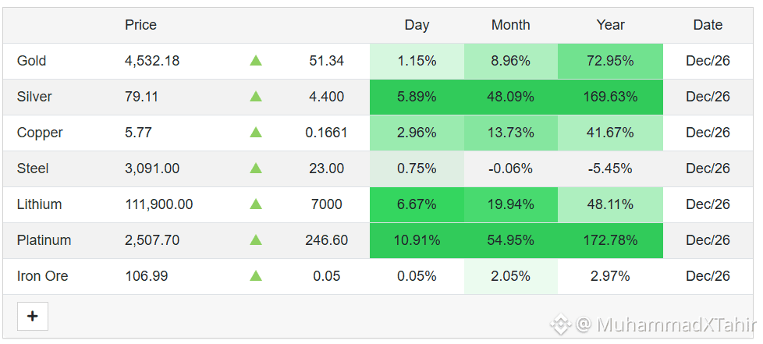Viewport: 763px width, 344px height.
Task: Click the plus button to add commodity
Action: tap(33, 316)
